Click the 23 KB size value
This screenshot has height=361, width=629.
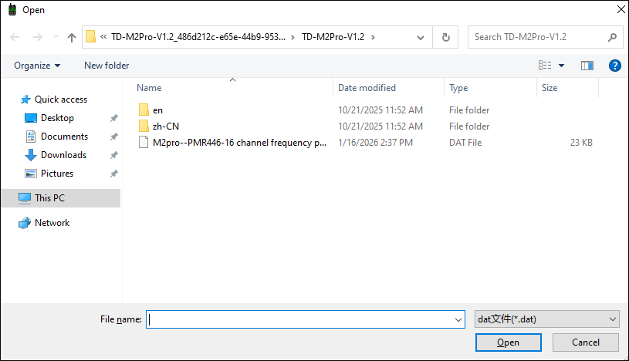(581, 143)
